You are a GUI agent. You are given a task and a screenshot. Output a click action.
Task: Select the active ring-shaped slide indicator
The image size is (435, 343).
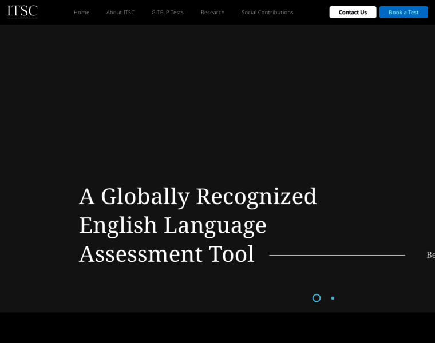click(317, 298)
